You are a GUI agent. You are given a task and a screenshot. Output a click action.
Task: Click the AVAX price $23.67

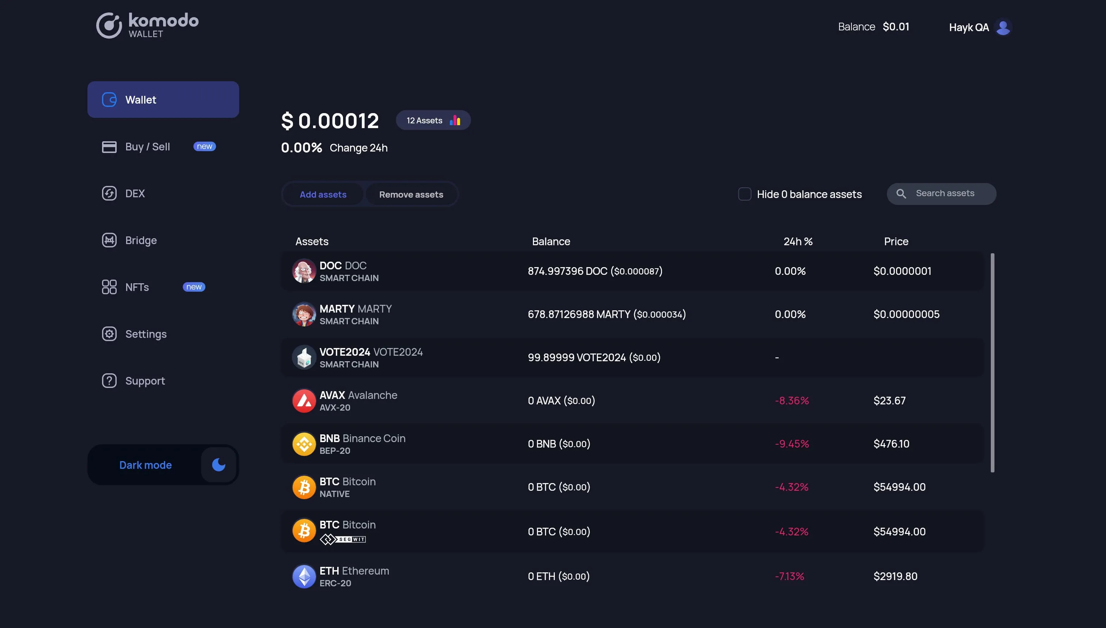coord(889,401)
